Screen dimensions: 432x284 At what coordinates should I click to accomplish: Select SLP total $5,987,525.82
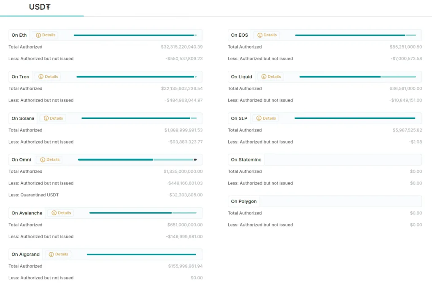pyautogui.click(x=407, y=130)
